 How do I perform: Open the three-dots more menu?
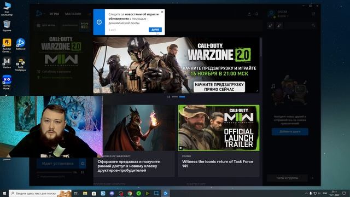pyautogui.click(x=89, y=14)
